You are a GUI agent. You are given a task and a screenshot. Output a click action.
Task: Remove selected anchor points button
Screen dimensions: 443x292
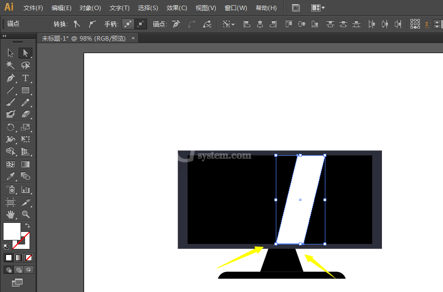[x=176, y=24]
